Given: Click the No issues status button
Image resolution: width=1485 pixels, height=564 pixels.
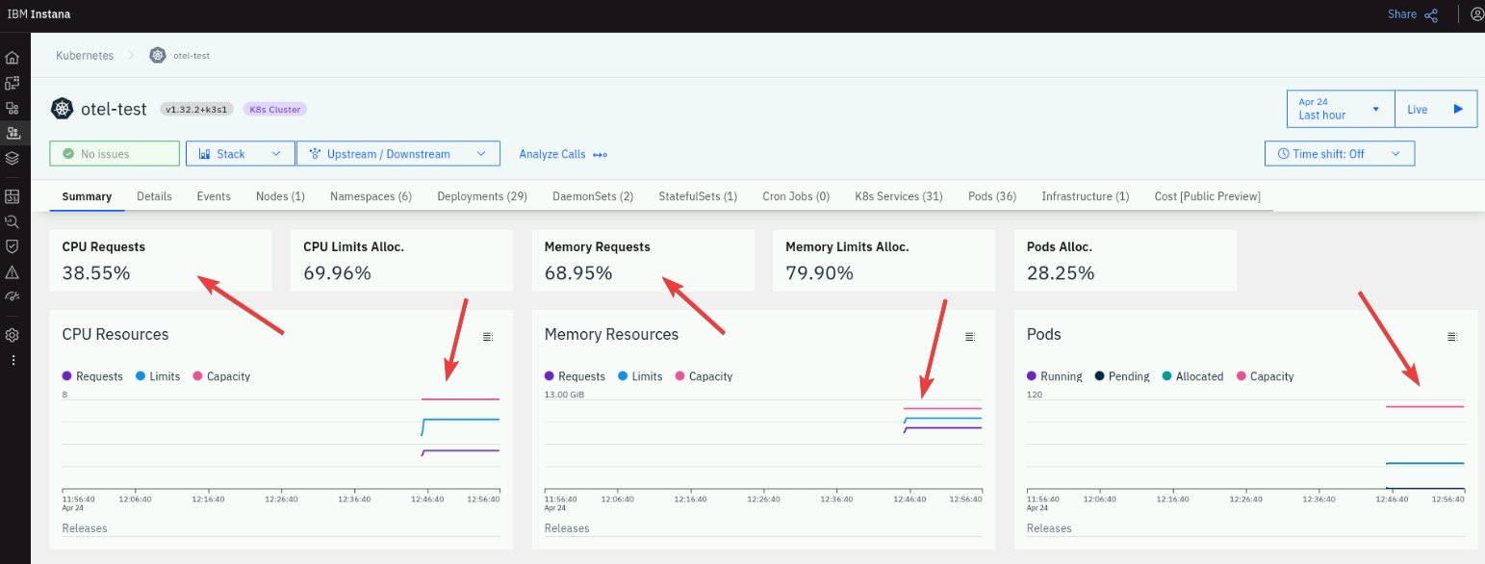Looking at the screenshot, I should pos(115,154).
